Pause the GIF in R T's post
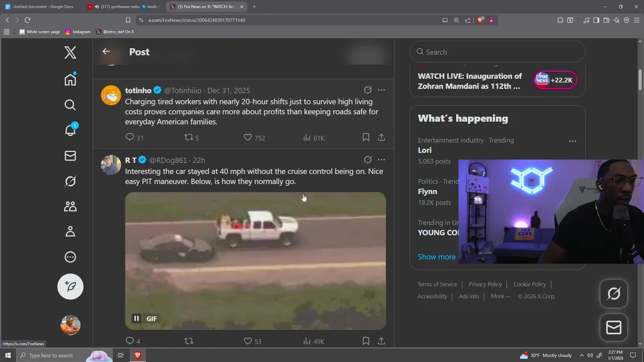Image resolution: width=644 pixels, height=362 pixels. 136,318
